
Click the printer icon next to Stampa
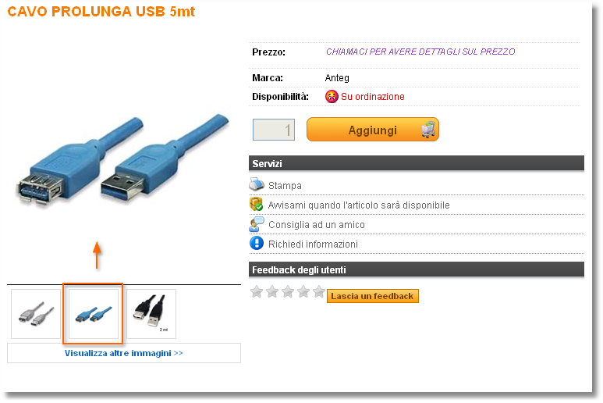pyautogui.click(x=257, y=185)
